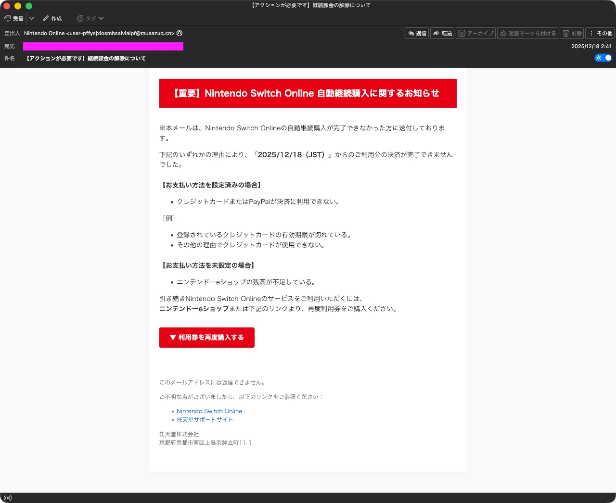Image resolution: width=616 pixels, height=503 pixels.
Task: Open the Nintendo Switch Online footer link
Action: 209,411
